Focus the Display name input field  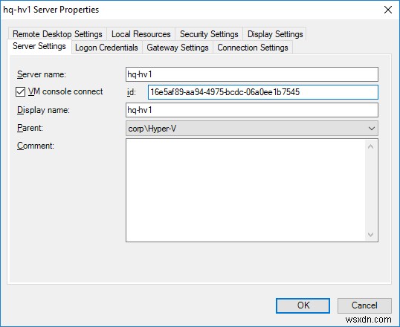(x=252, y=110)
